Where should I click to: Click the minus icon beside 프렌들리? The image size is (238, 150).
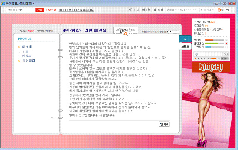coord(227,47)
